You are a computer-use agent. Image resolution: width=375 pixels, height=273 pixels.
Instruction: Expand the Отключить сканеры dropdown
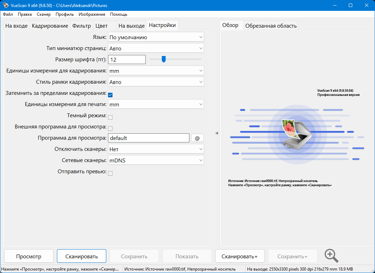coord(156,149)
